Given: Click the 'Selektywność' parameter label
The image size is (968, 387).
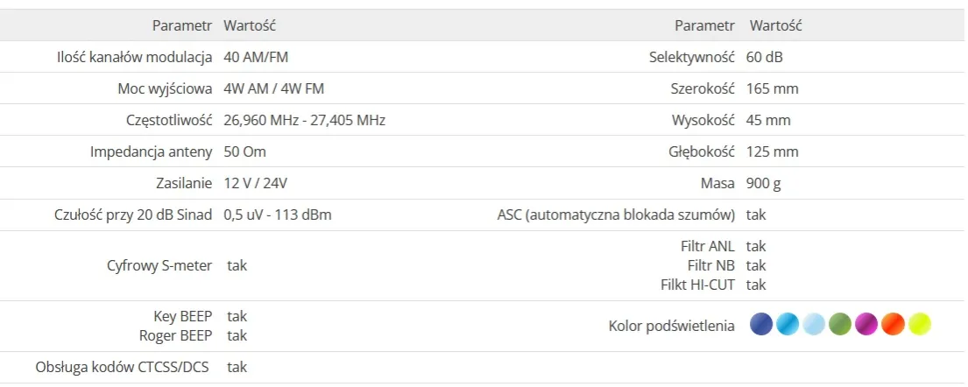Looking at the screenshot, I should pyautogui.click(x=691, y=57).
